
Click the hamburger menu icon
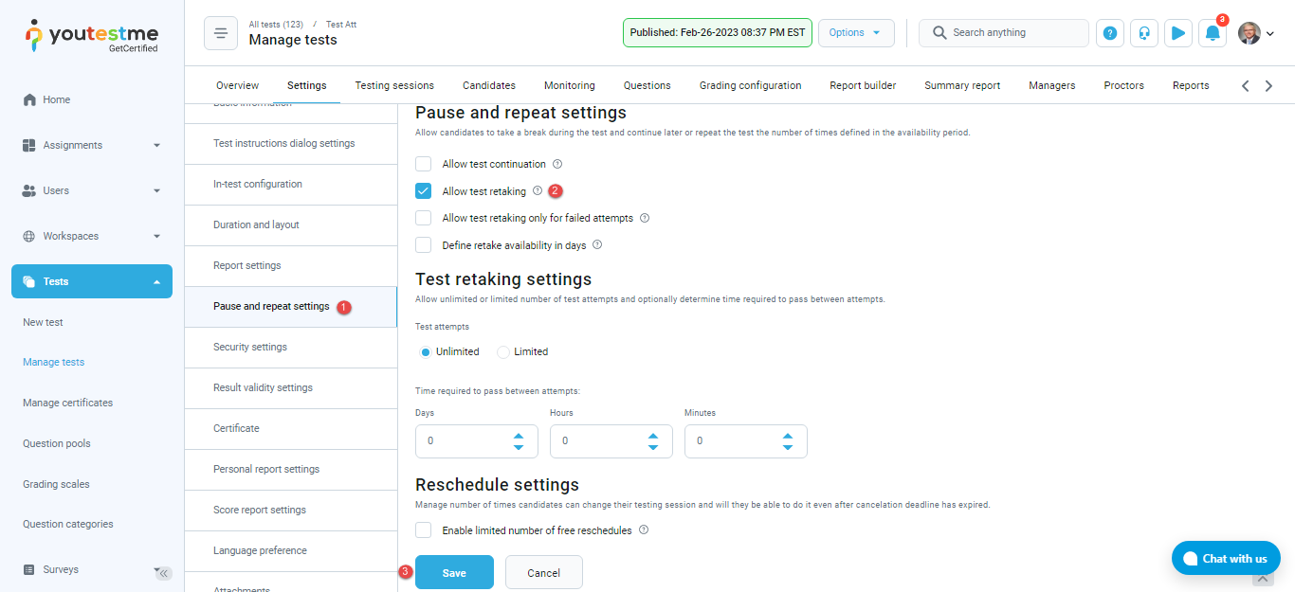point(221,33)
